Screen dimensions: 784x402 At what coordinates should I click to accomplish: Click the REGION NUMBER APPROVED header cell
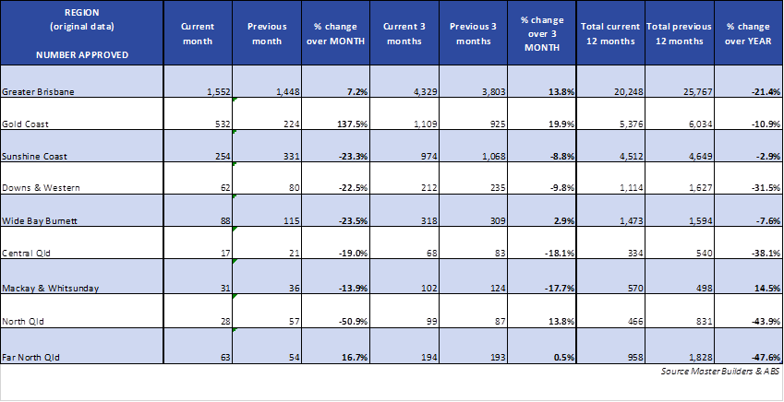(x=82, y=33)
